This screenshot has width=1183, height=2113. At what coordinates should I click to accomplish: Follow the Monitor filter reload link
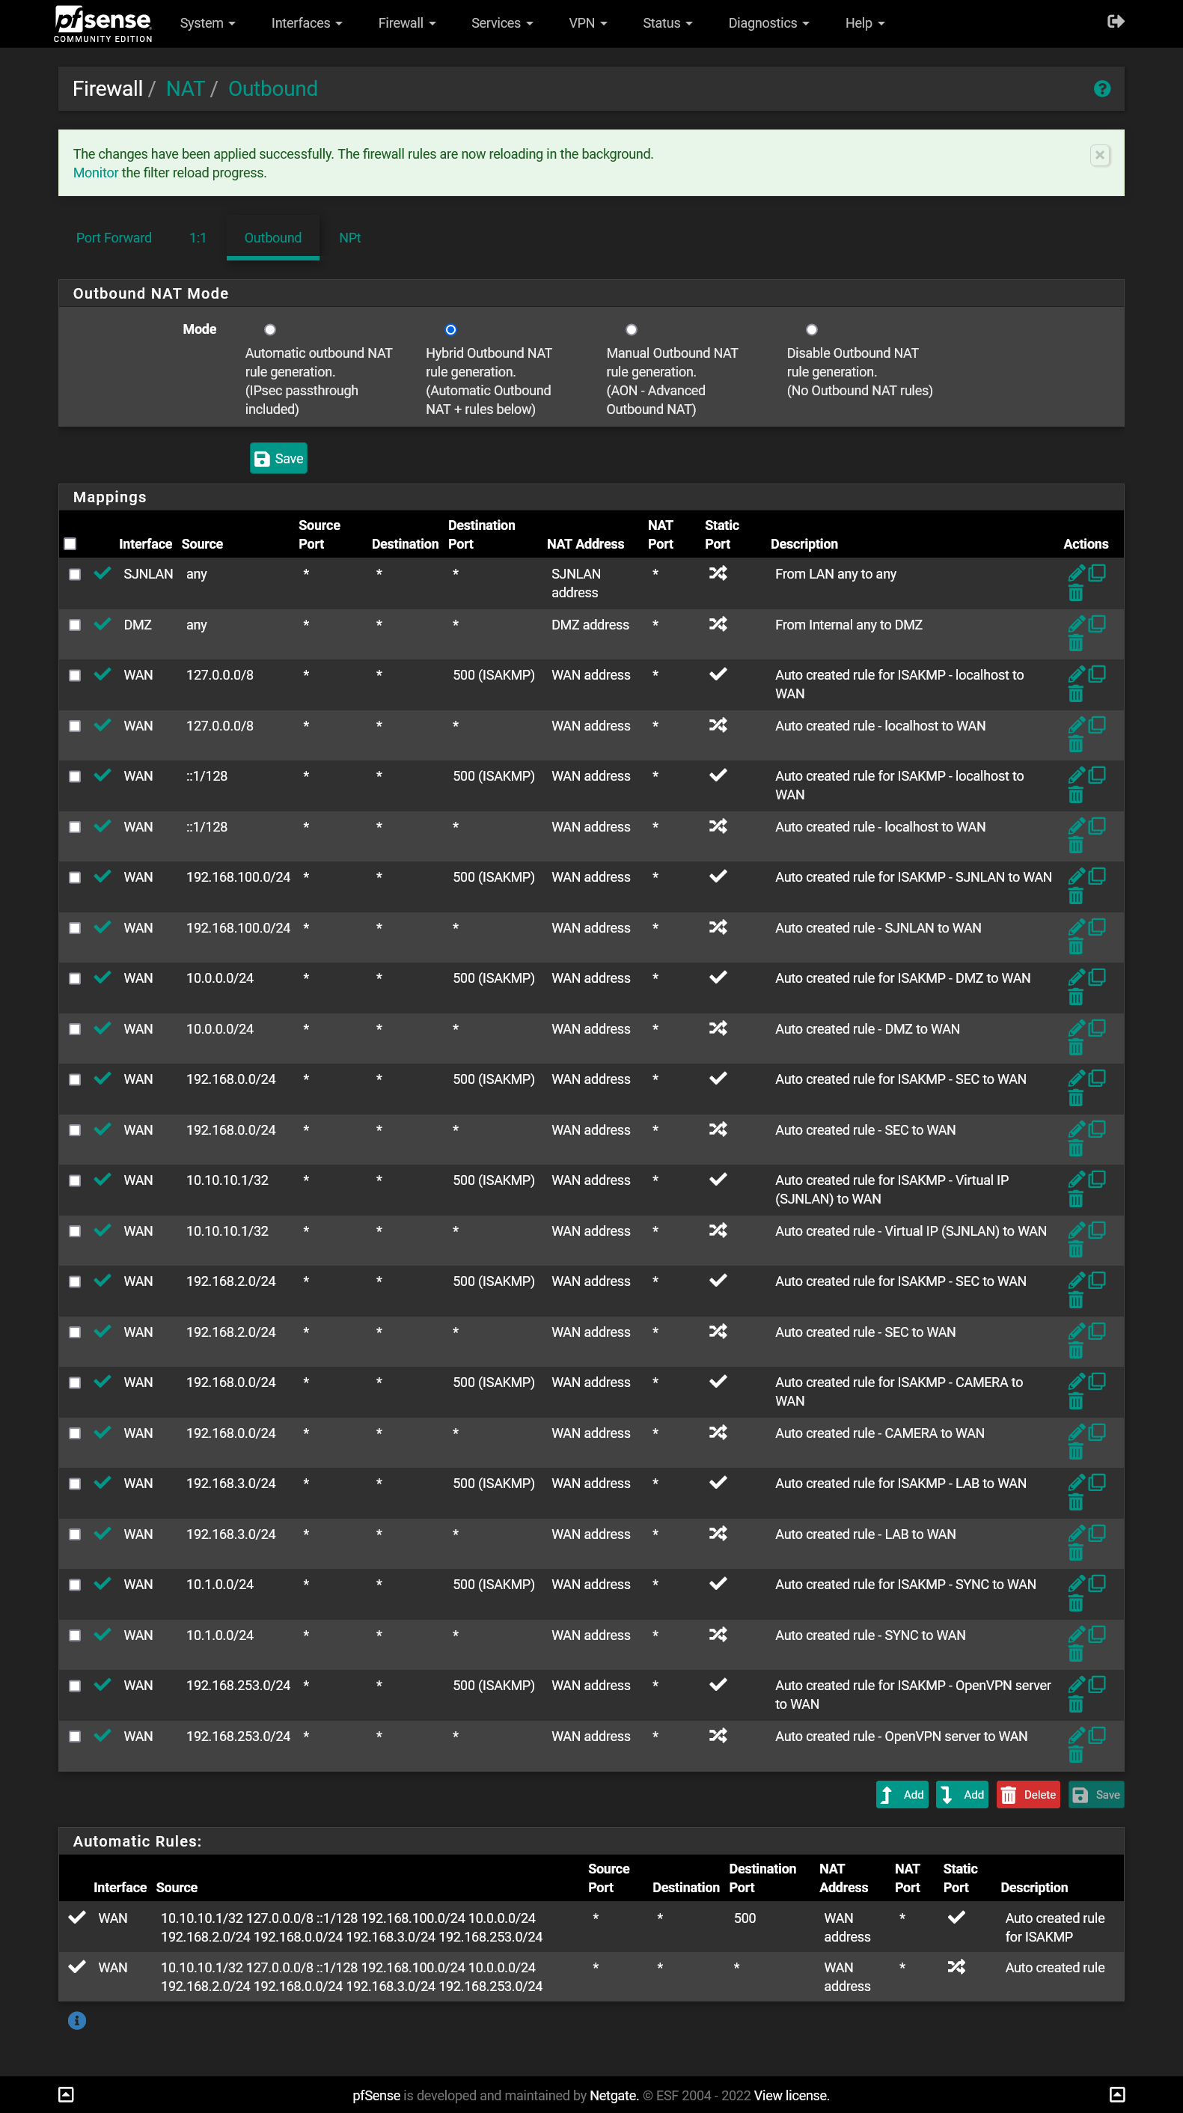click(96, 173)
